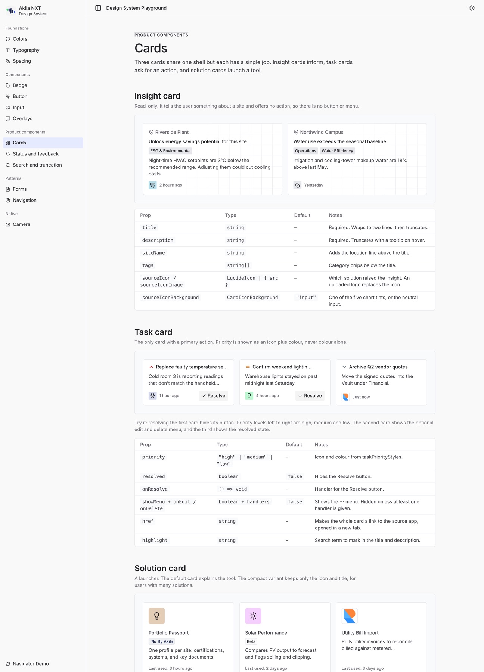Toggle the sidebar panel icon

coord(98,8)
